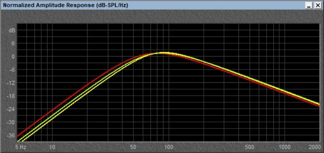Click the '-24' dB axis label

11,109
